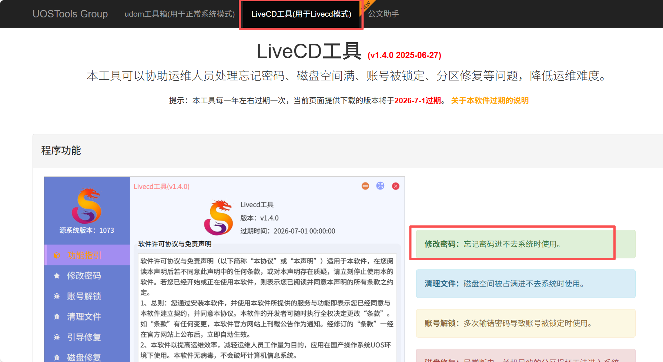This screenshot has width=663, height=362.
Task: Click the bug icon beside 引导修复
Action: point(57,337)
